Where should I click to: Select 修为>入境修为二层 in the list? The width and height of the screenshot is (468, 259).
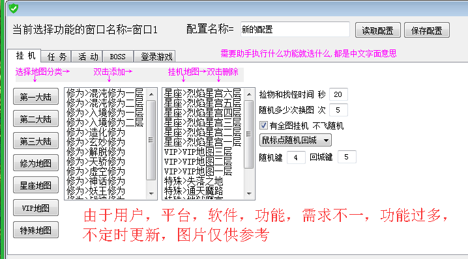coord(105,122)
